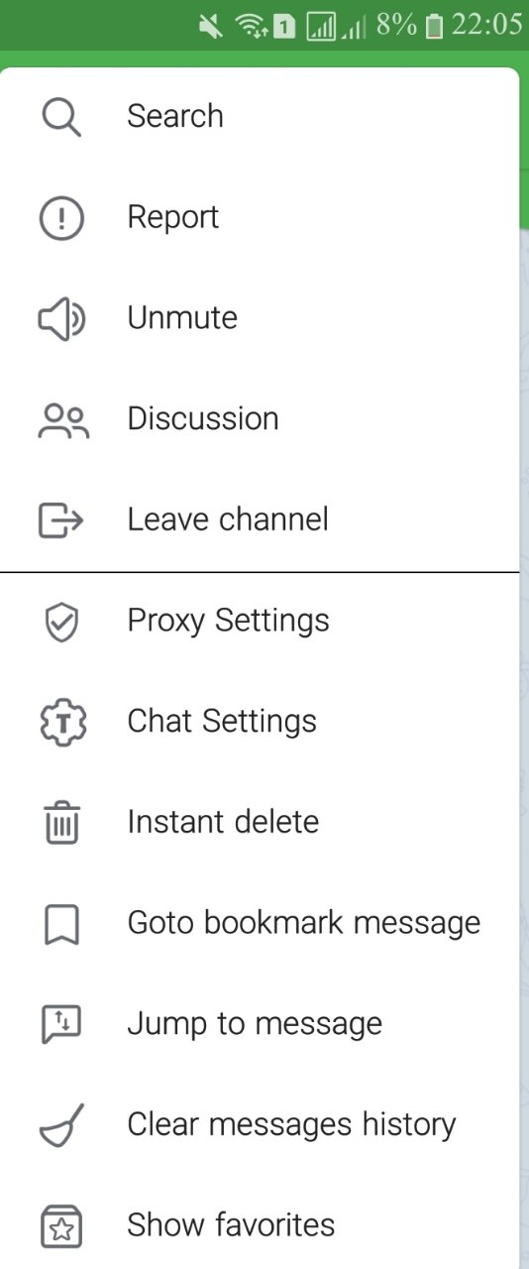Screen dimensions: 529x1269
Task: Tap the exclamation mark Report icon
Action: coord(61,218)
